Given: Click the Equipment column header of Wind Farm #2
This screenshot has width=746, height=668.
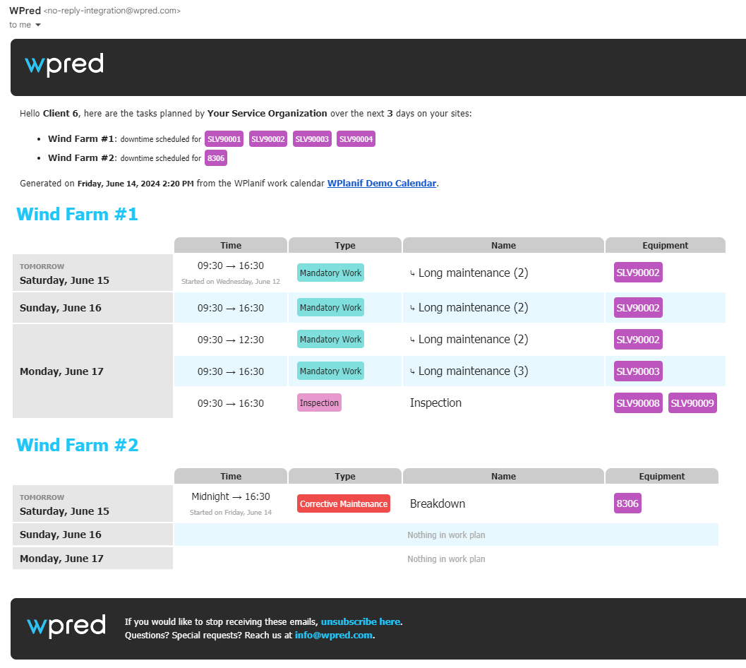Looking at the screenshot, I should pos(661,476).
